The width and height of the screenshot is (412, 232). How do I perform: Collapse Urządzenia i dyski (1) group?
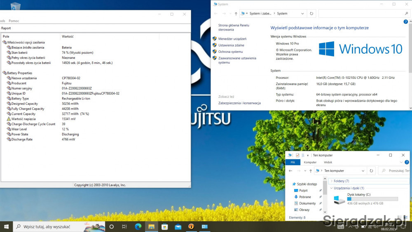point(331,188)
